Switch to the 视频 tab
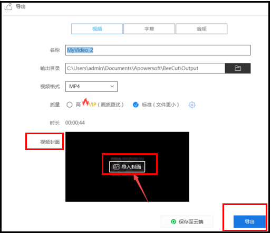 click(x=97, y=29)
